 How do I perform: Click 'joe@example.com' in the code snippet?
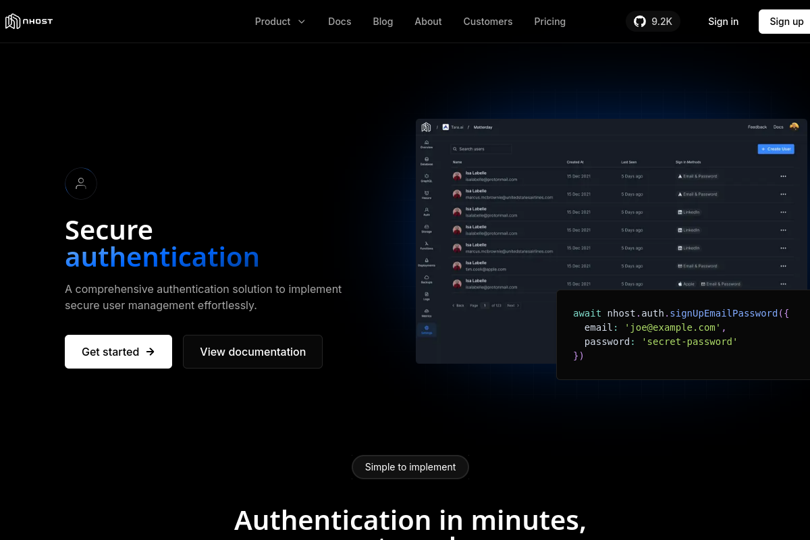tap(672, 327)
